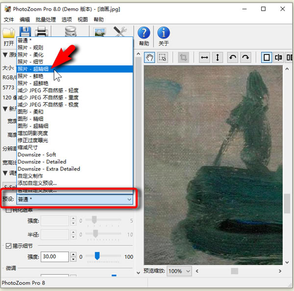Click left panel scrollbar down arrow

point(138,273)
